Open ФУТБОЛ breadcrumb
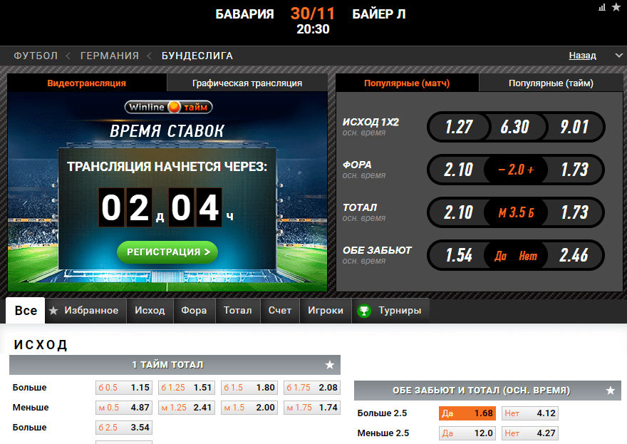The width and height of the screenshot is (627, 444). [x=36, y=56]
